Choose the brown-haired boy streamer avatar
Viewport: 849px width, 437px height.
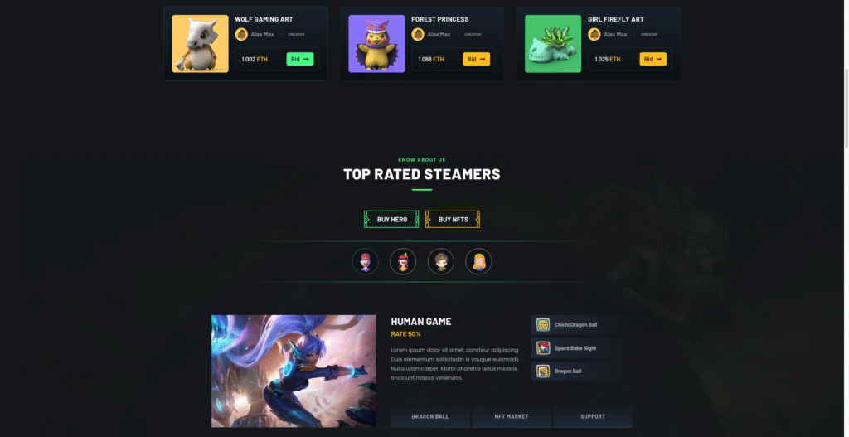[x=441, y=261]
